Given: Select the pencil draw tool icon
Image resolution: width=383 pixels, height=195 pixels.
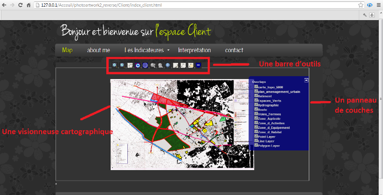Looking at the screenshot, I should click(x=176, y=65).
